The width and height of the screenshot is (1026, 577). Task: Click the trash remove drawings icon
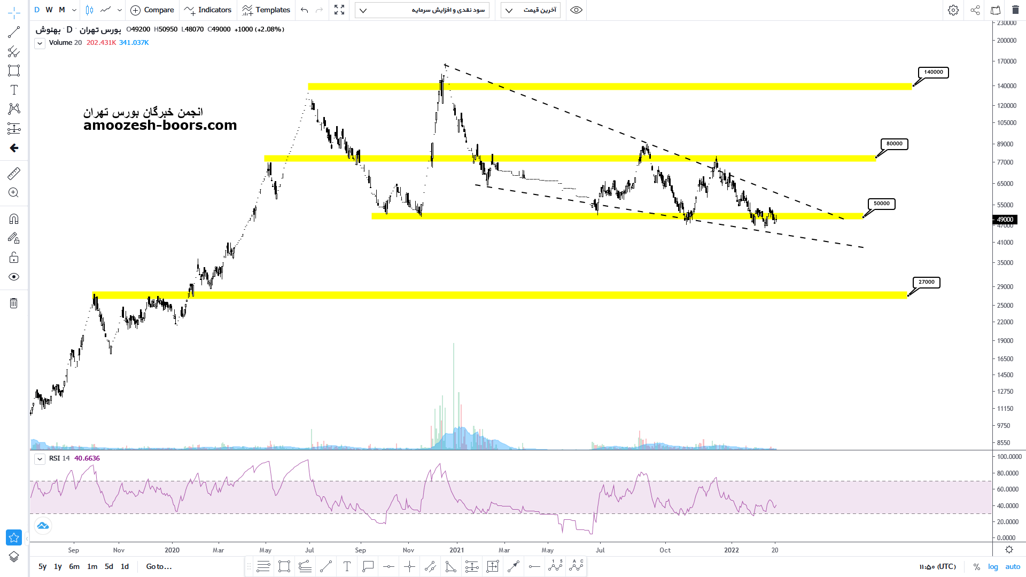14,303
